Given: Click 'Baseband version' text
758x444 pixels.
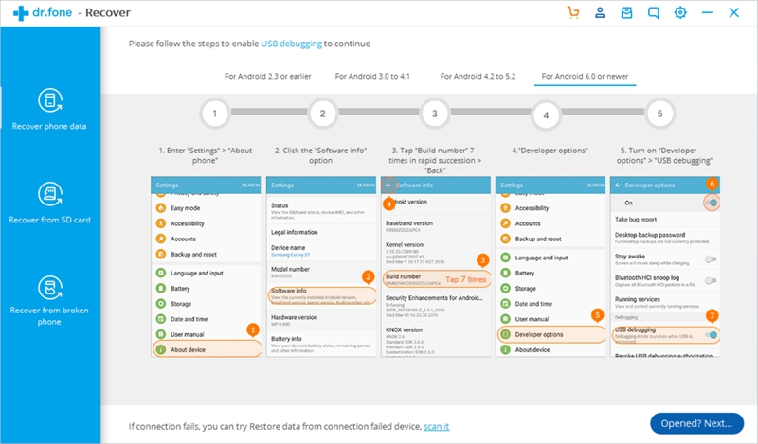Looking at the screenshot, I should tap(409, 223).
